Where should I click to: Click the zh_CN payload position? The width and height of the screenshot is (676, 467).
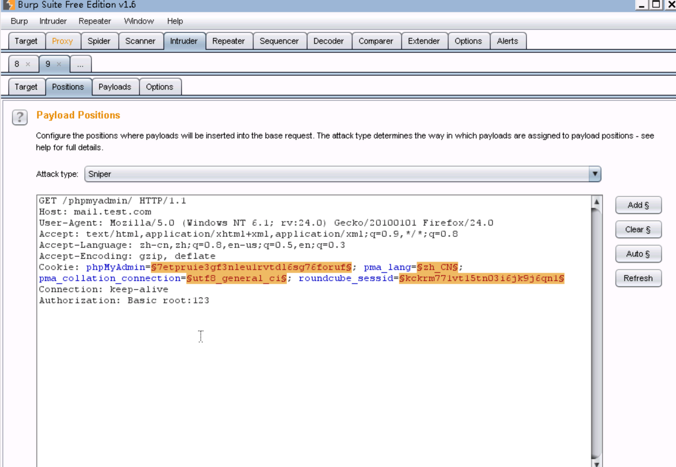437,267
